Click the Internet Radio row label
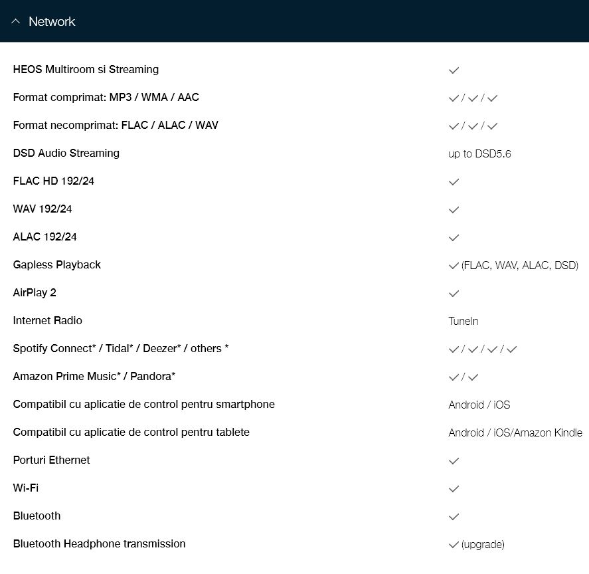The width and height of the screenshot is (589, 574). (47, 320)
